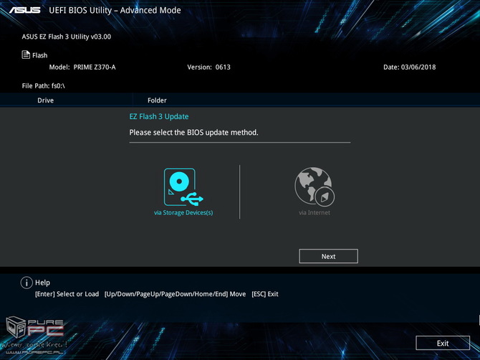Click the 'via Internet' label
Viewport: 480px width, 360px height.
coord(315,213)
